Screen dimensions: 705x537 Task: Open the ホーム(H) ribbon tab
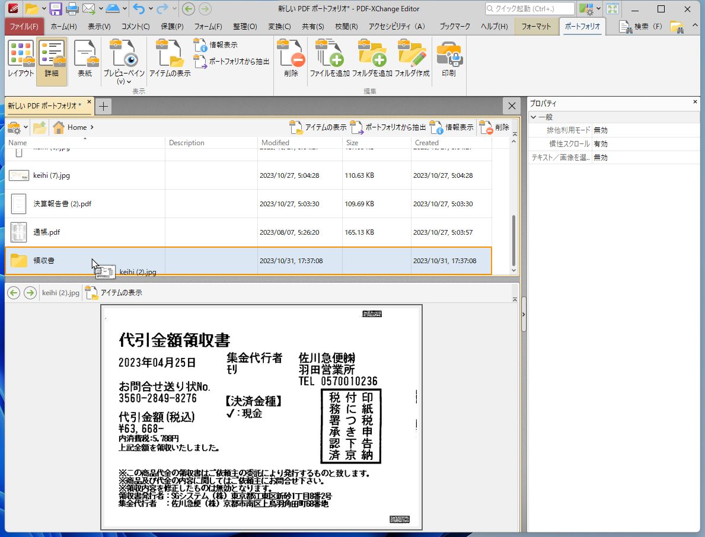[x=64, y=27]
